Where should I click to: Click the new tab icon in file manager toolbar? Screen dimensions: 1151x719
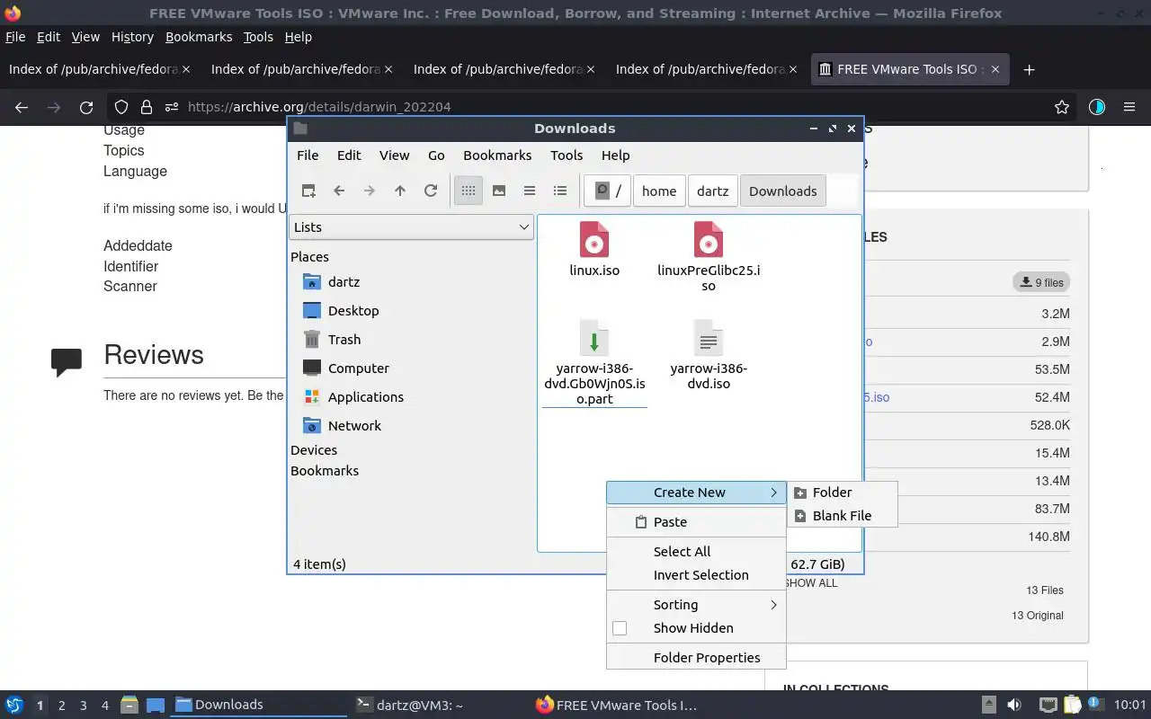(308, 191)
